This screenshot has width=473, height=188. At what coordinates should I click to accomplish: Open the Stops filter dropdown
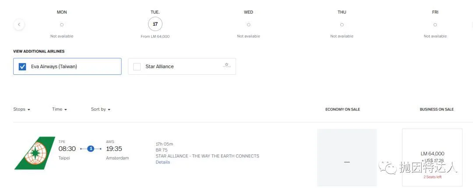pyautogui.click(x=22, y=109)
